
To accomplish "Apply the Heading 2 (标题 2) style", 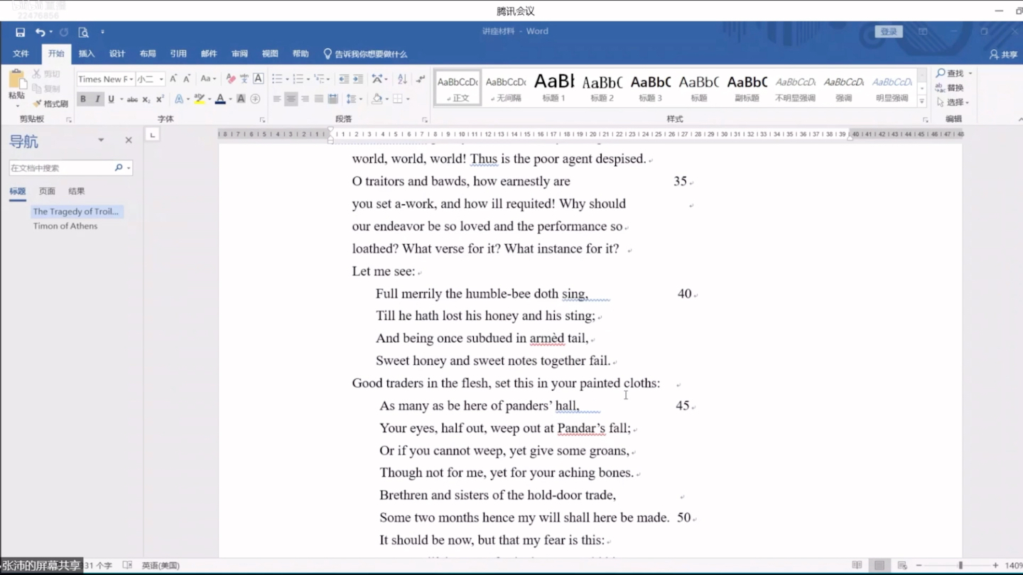I will pyautogui.click(x=602, y=87).
